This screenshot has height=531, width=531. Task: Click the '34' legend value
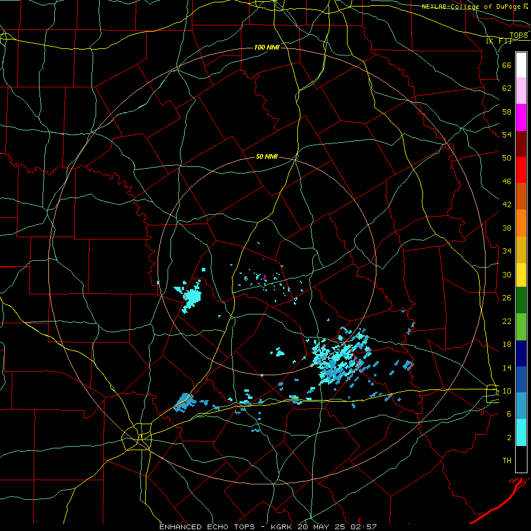coord(507,251)
